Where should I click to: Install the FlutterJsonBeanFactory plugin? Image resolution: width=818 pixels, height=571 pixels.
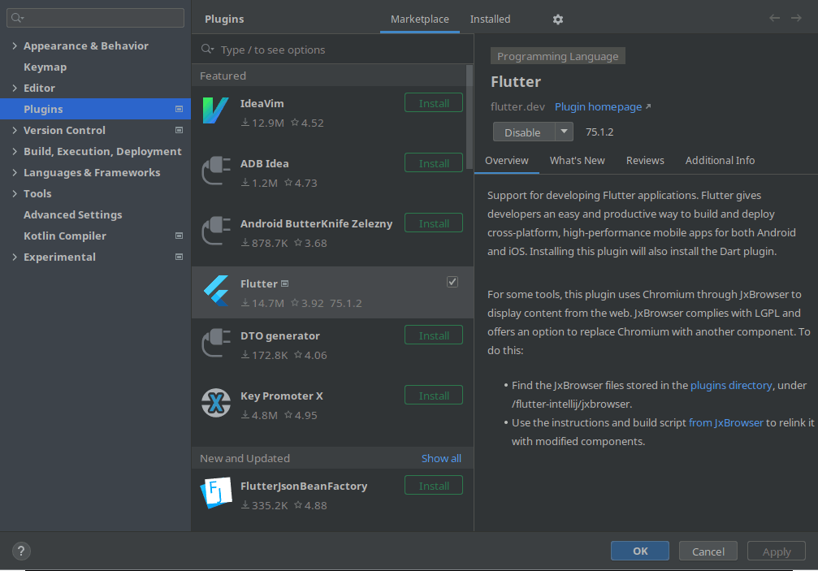point(434,486)
